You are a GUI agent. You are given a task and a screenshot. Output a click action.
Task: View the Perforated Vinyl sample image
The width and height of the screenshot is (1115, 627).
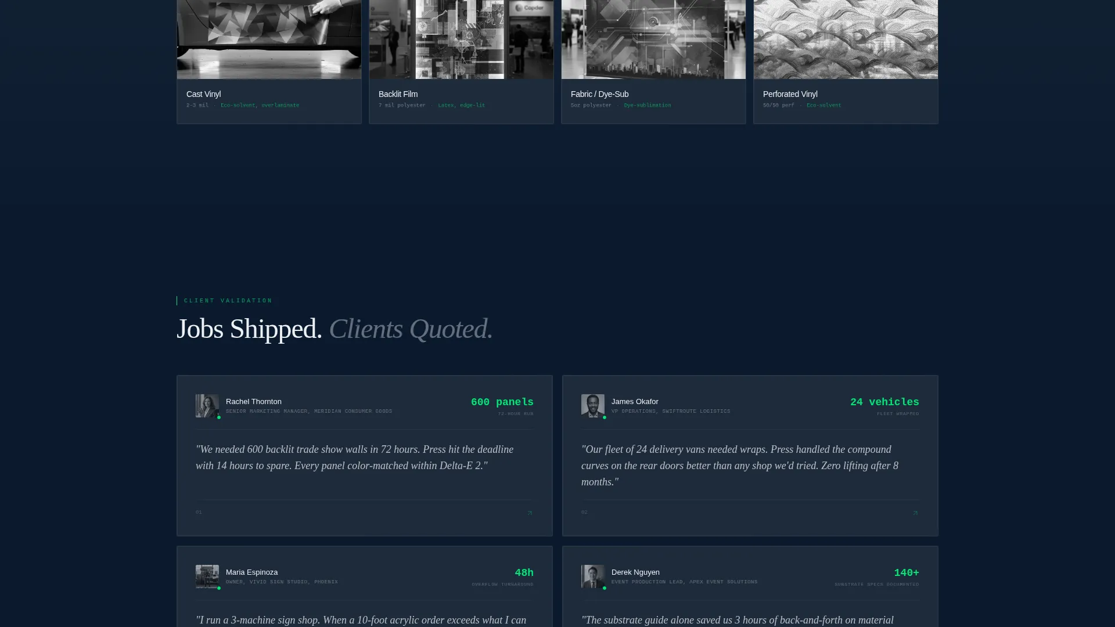point(846,39)
